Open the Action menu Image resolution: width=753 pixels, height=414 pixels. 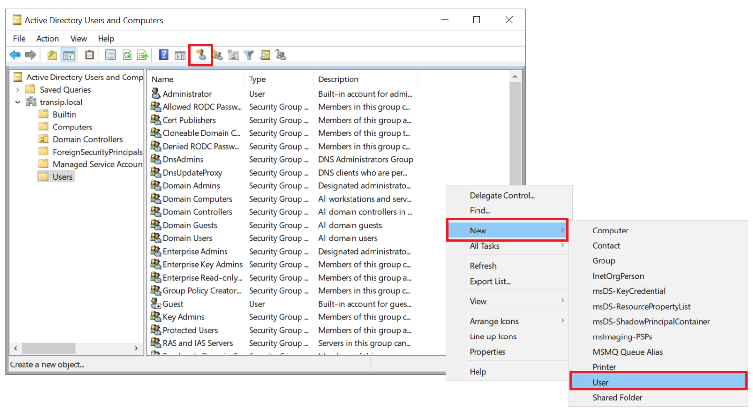tap(47, 38)
